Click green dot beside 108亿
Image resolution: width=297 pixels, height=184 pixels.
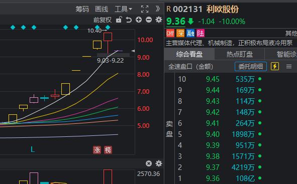260,178
